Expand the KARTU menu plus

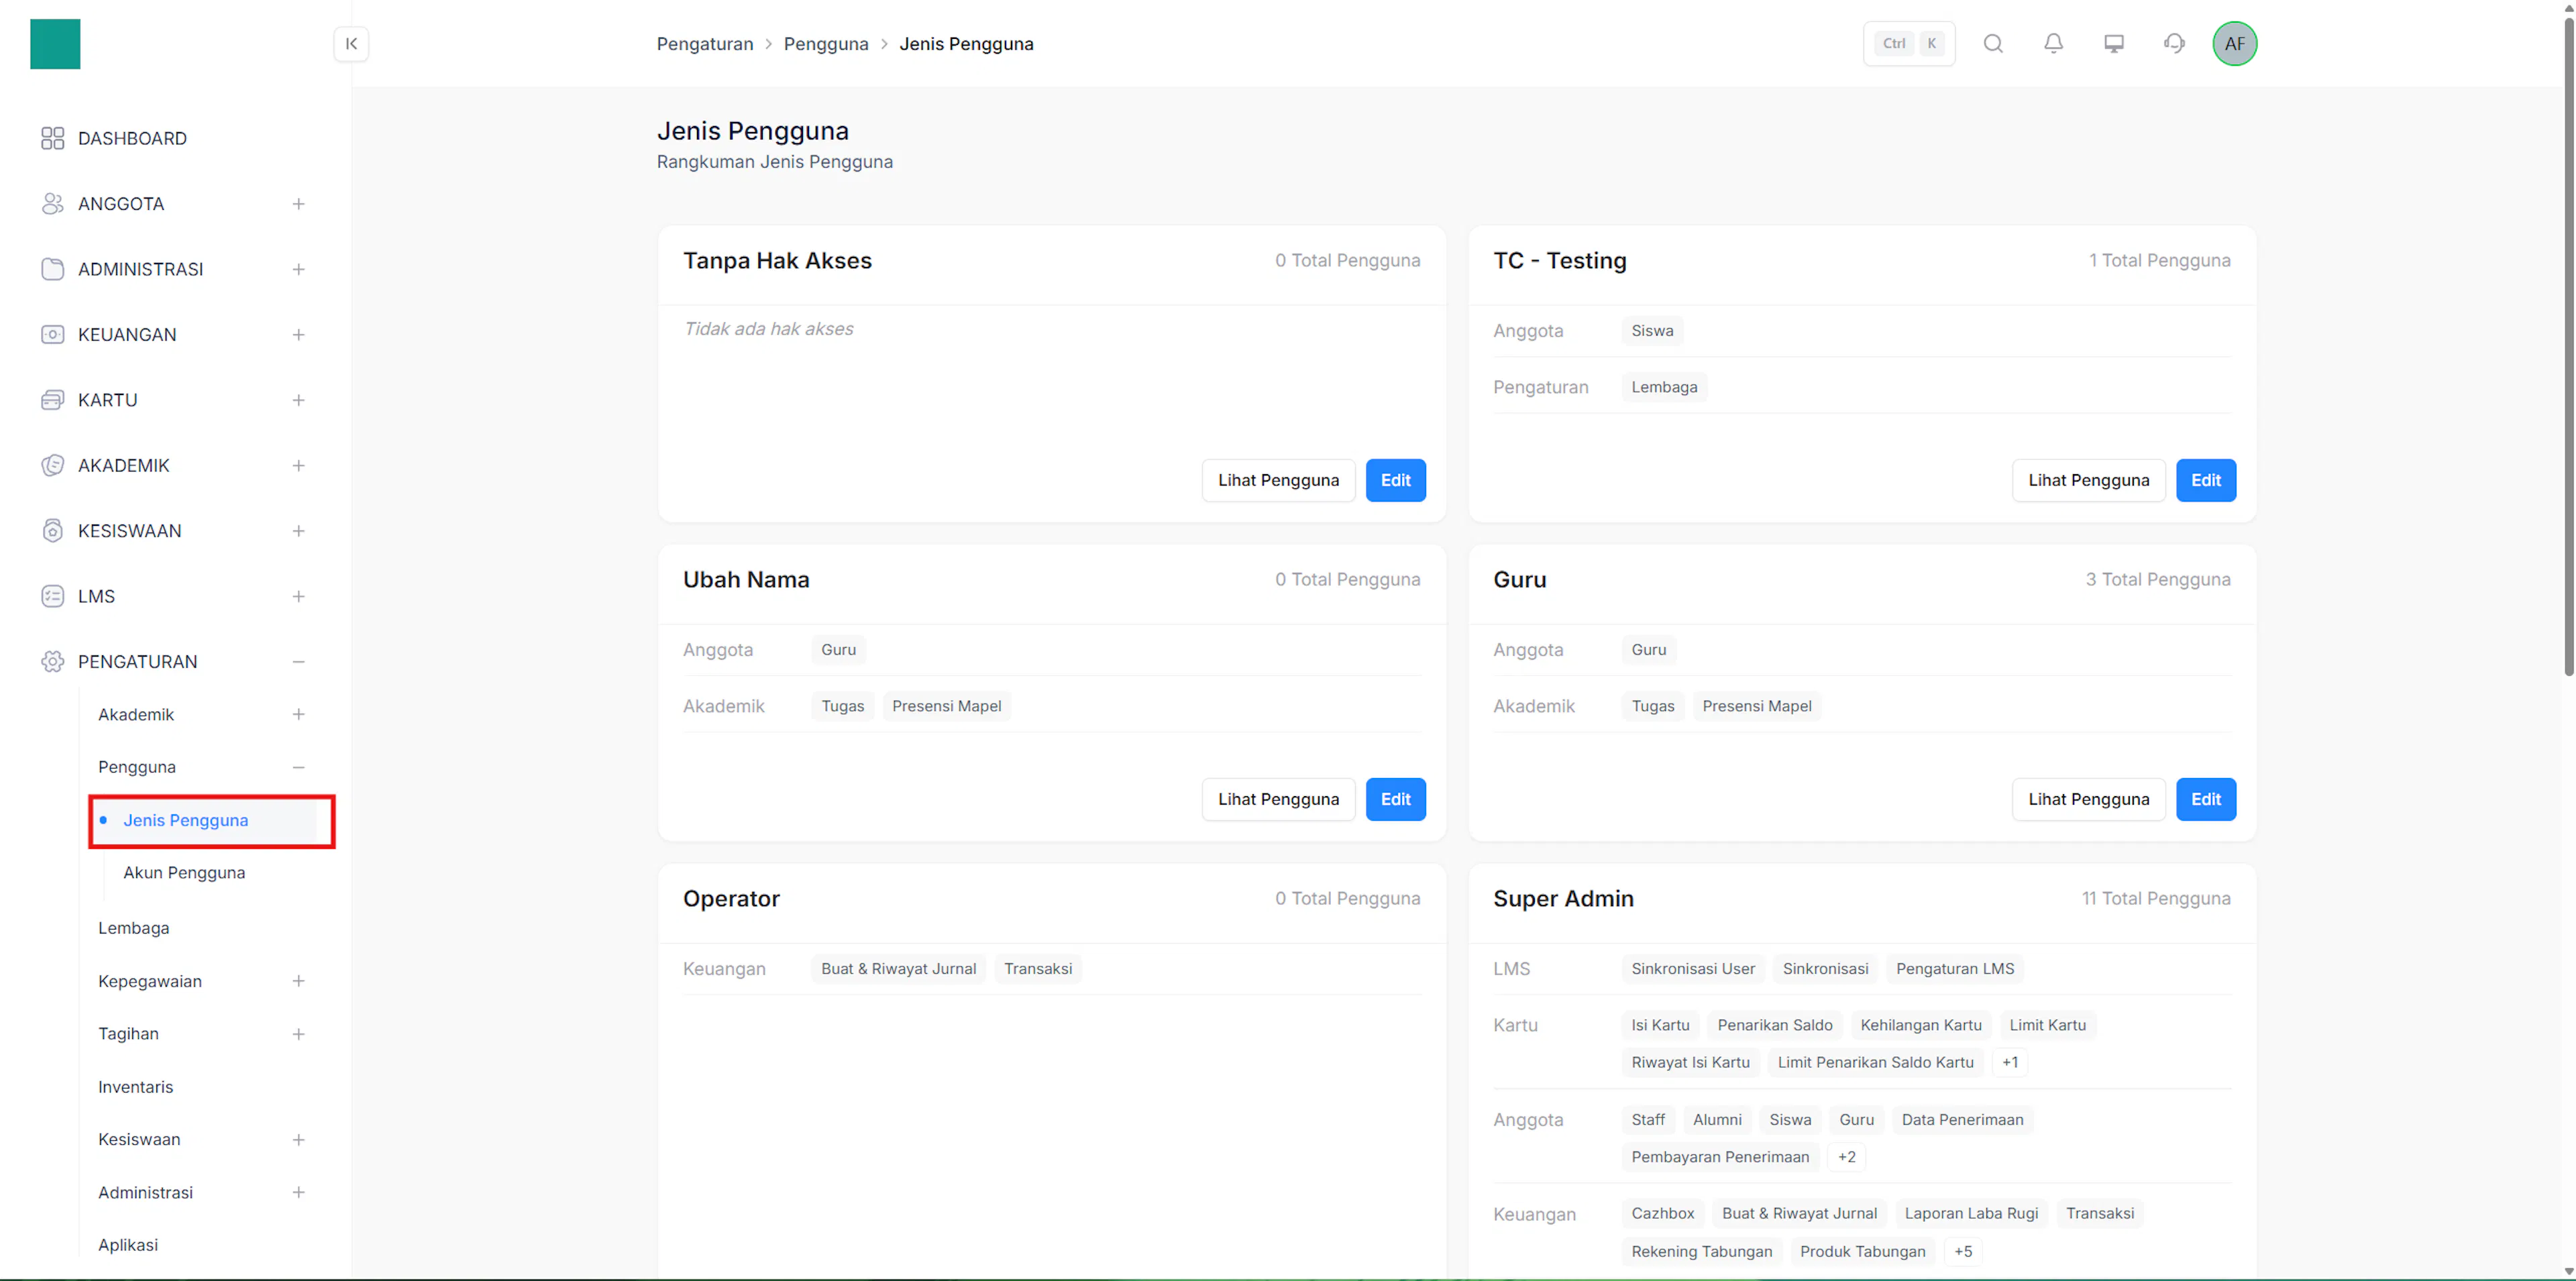tap(298, 400)
